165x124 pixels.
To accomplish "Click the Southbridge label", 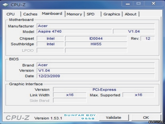I will 22,44.
